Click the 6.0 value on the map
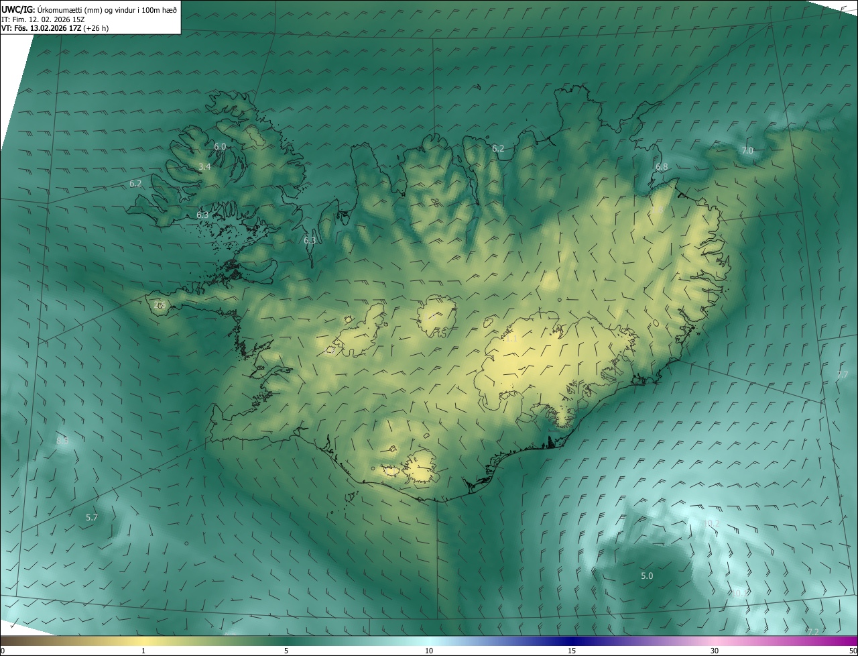This screenshot has height=656, width=858. pos(220,146)
